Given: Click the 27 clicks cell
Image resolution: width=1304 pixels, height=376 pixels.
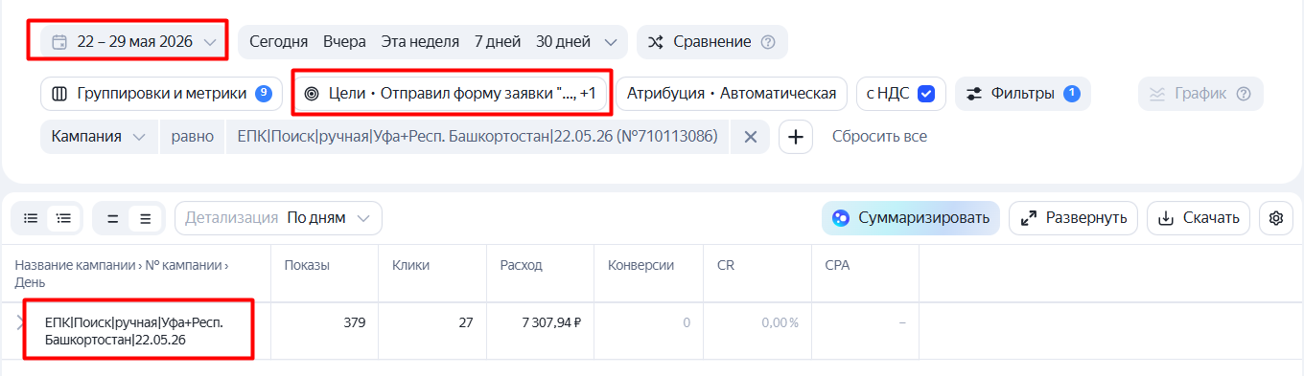Looking at the screenshot, I should point(466,322).
